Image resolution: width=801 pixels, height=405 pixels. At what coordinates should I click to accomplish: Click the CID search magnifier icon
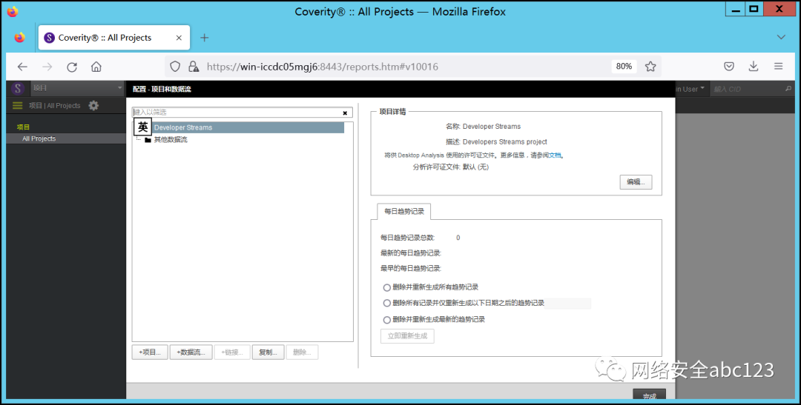788,89
